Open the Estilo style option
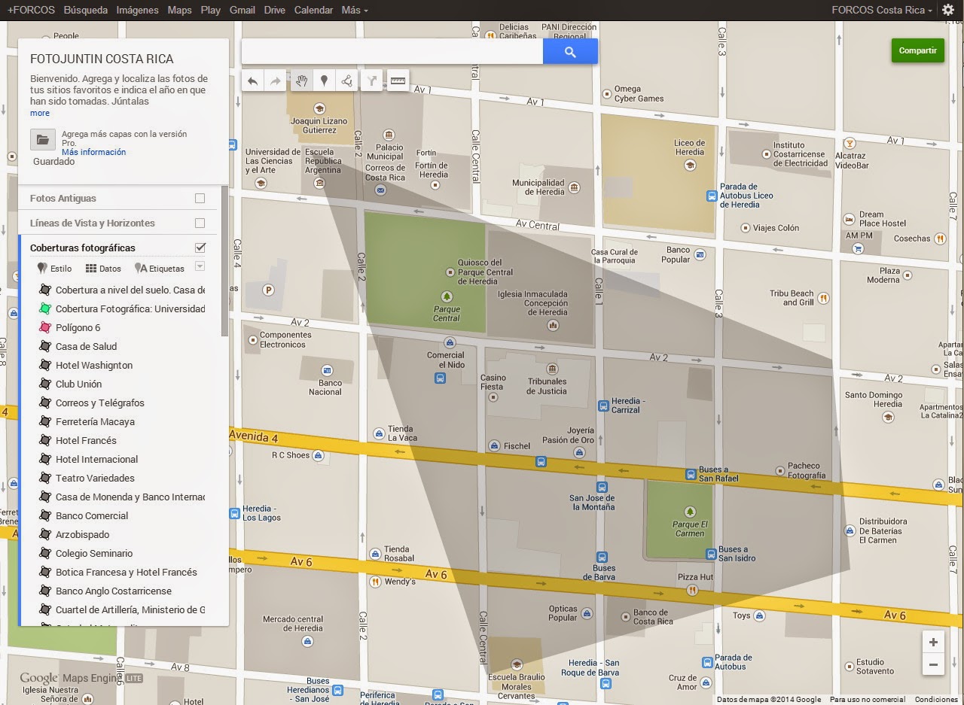This screenshot has width=964, height=705. click(x=54, y=268)
